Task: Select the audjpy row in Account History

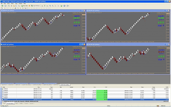Action: [85, 91]
